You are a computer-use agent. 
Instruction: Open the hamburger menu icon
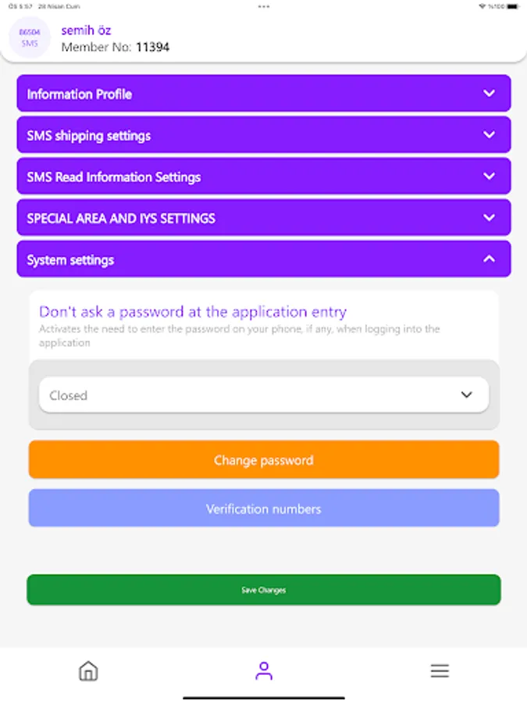click(x=440, y=671)
